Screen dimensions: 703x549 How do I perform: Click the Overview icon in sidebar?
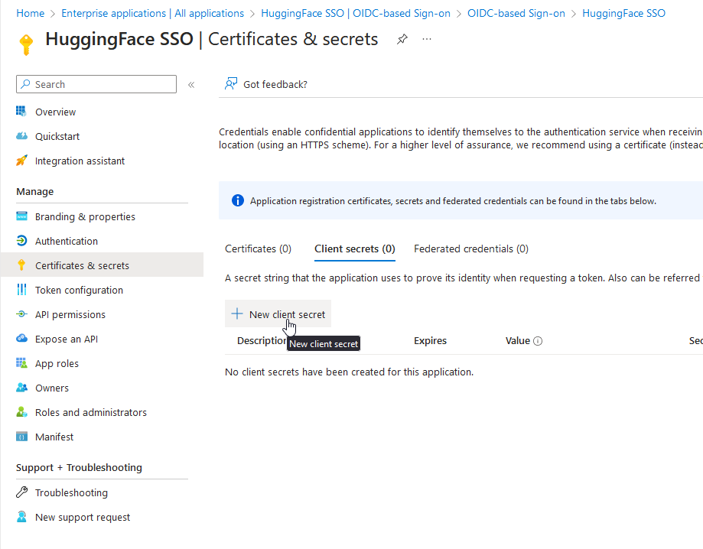pos(21,112)
